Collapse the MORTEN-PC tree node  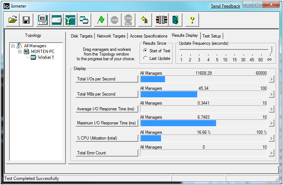tap(20, 52)
